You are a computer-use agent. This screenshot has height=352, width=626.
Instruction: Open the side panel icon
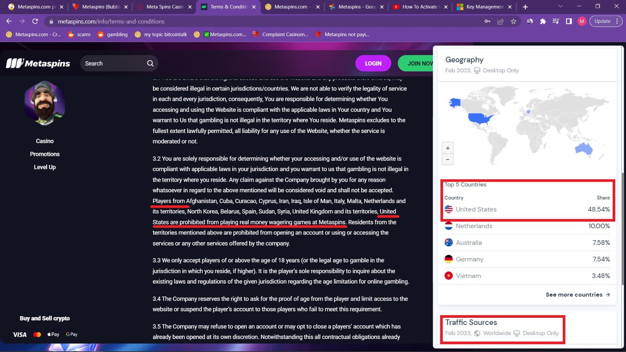tap(568, 21)
